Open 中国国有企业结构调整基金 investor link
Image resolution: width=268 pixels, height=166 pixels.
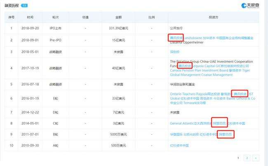[x=235, y=38]
